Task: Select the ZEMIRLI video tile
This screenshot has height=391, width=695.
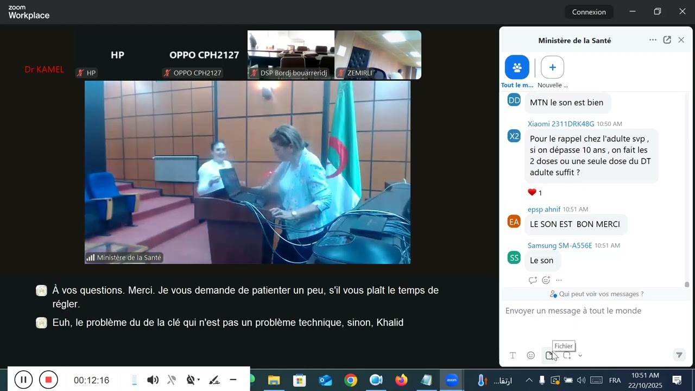Action: (x=378, y=55)
